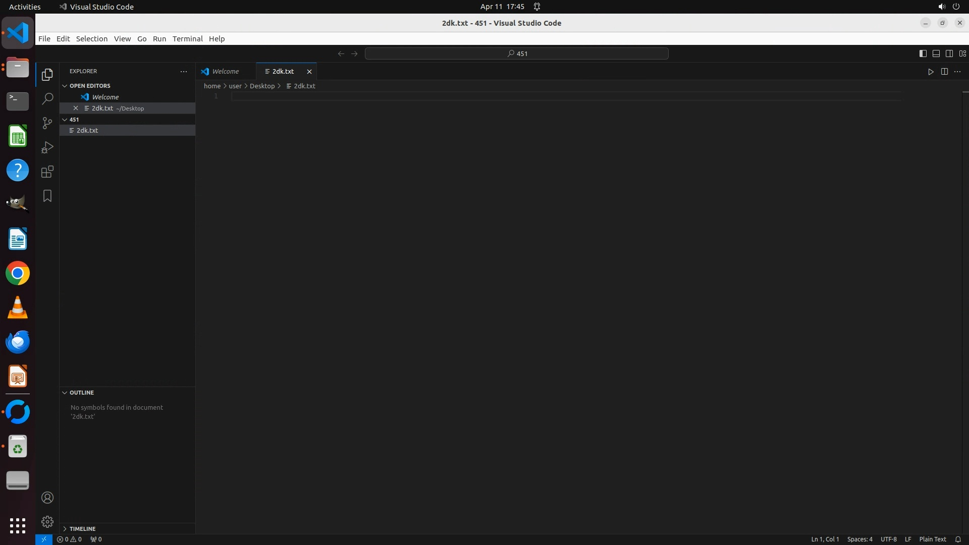Collapse the Outline section
Viewport: 969px width, 545px height.
point(82,393)
